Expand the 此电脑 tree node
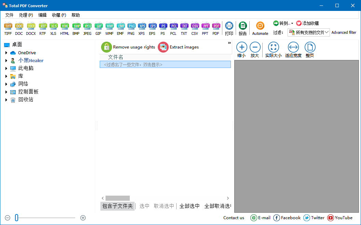Image resolution: width=361 pixels, height=225 pixels. coord(6,68)
